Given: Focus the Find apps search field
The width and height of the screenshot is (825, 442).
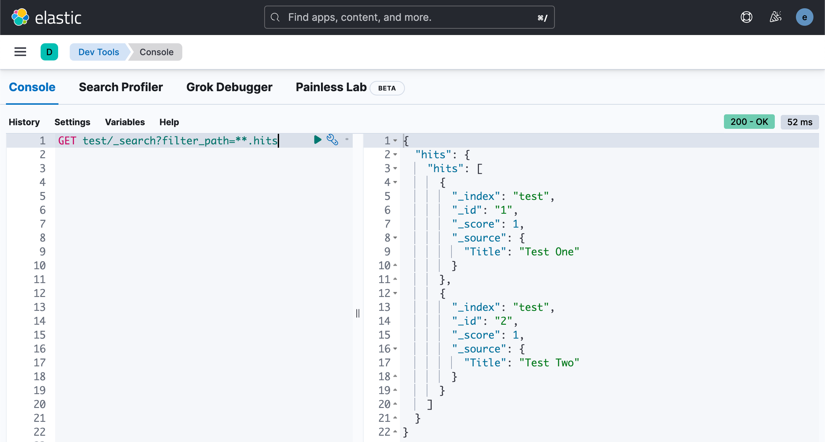Looking at the screenshot, I should coord(409,17).
